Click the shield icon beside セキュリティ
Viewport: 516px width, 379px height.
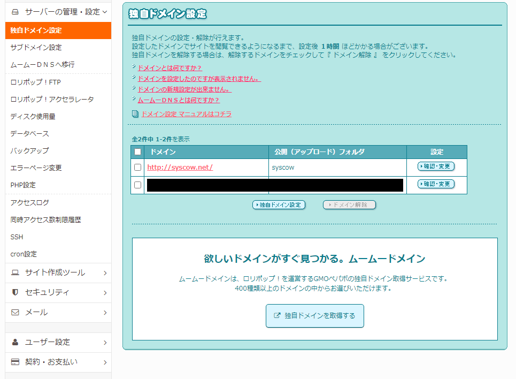pos(15,292)
